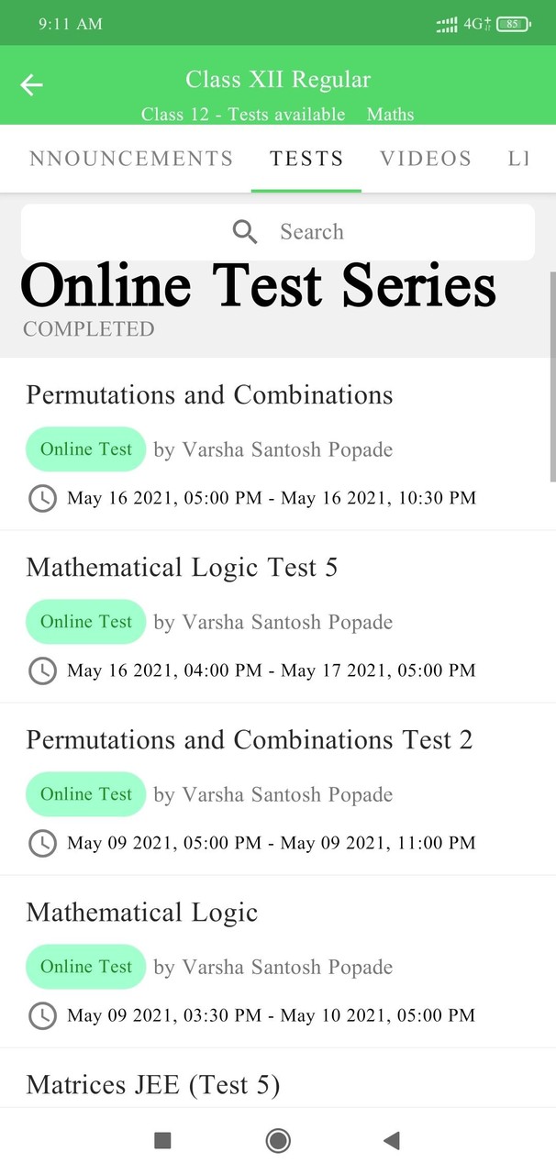Open the Permutations and Combinations Test 2 entry
The image size is (556, 1174).
tap(250, 739)
